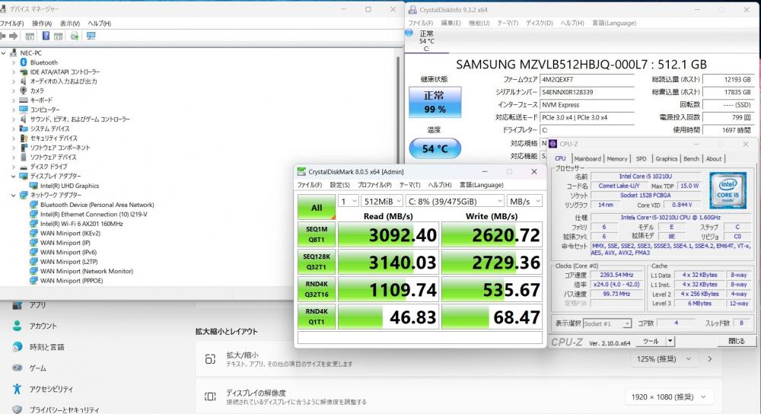Expand the disk drives category arrow
Viewport: 761px width, 414px height.
coord(13,167)
